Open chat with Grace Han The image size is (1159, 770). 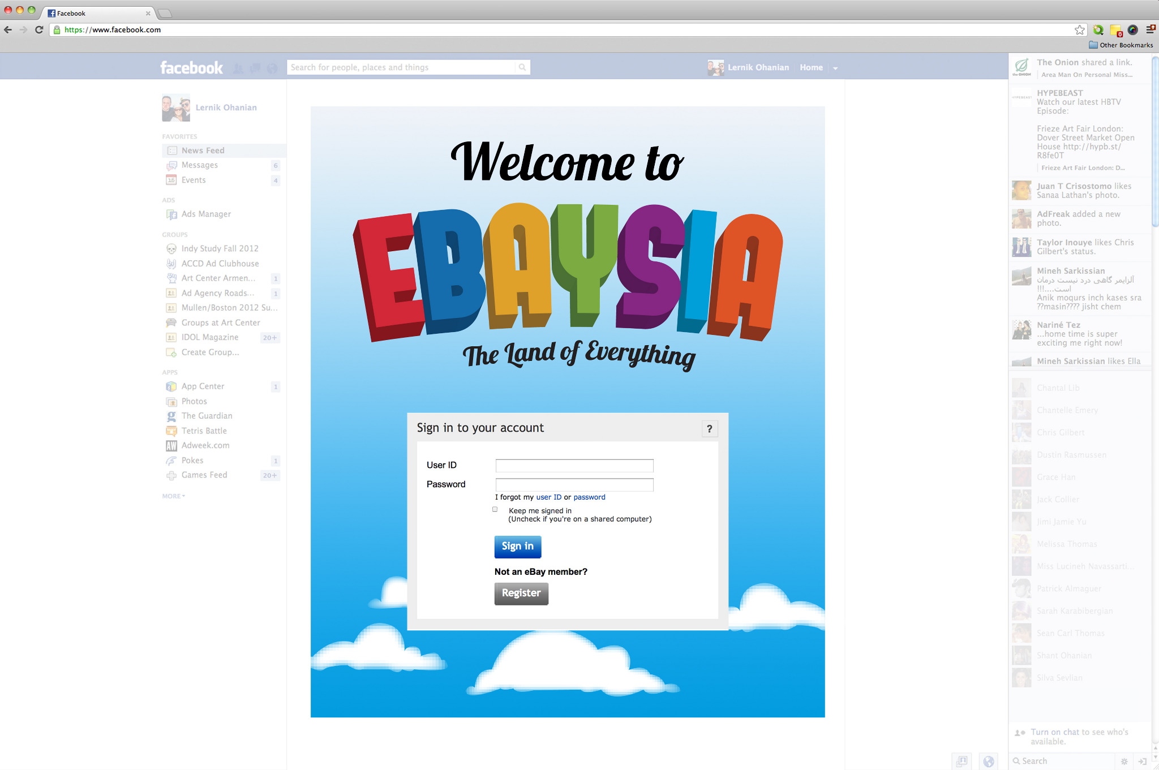click(x=1080, y=478)
